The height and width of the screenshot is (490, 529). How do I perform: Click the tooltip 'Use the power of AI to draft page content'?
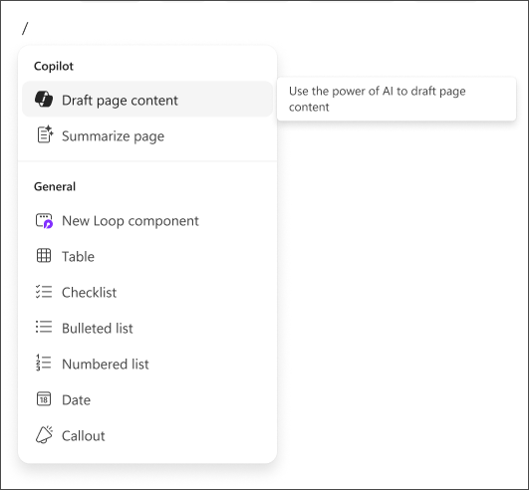click(x=397, y=99)
